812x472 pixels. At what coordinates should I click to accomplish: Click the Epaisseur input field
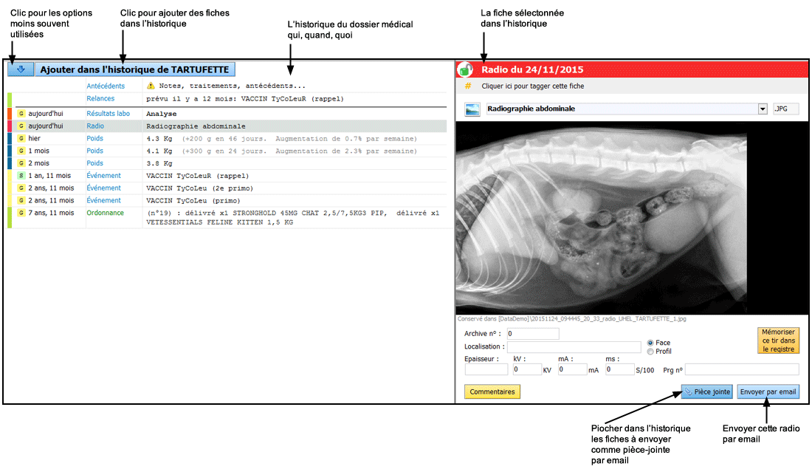(x=486, y=369)
